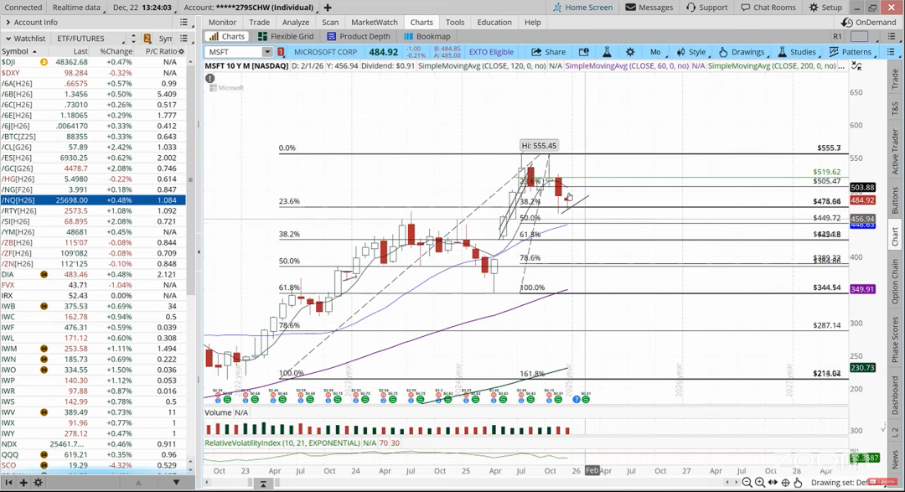
Task: Open the Option Chain side panel tab
Action: tap(895, 282)
